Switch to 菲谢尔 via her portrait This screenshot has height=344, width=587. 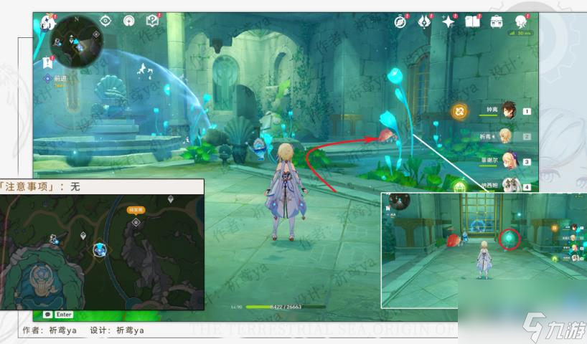tap(510, 161)
